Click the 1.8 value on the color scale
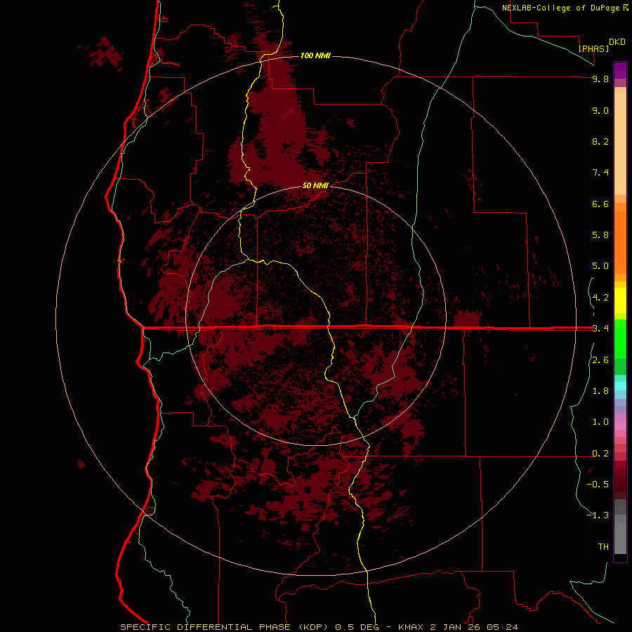This screenshot has width=632, height=632. 600,391
